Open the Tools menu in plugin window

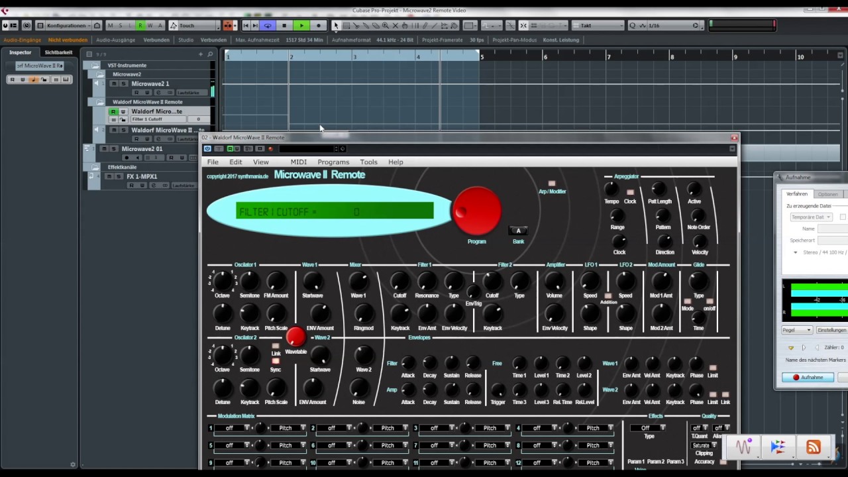[x=368, y=162]
